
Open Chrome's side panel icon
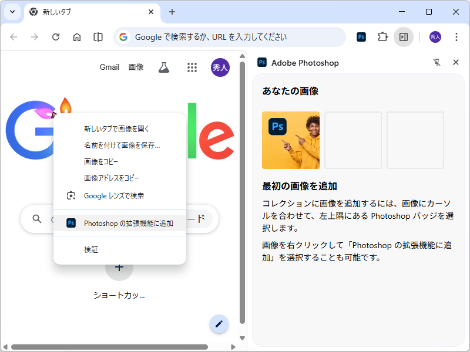(404, 36)
